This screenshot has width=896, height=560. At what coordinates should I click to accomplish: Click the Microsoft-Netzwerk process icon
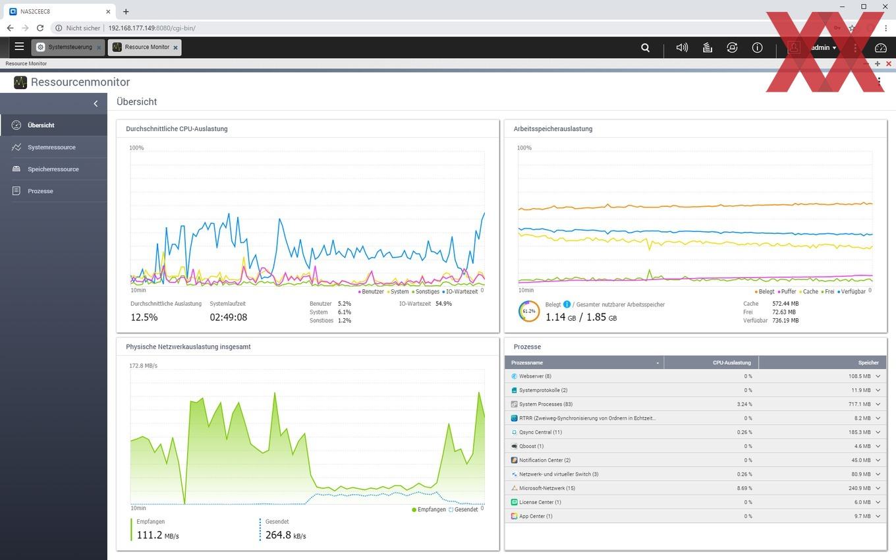pyautogui.click(x=515, y=488)
